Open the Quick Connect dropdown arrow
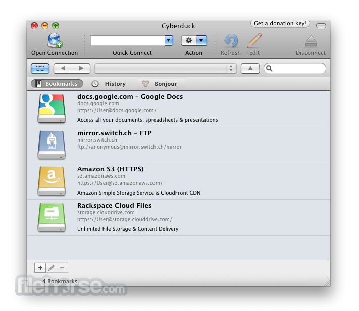 pos(169,41)
